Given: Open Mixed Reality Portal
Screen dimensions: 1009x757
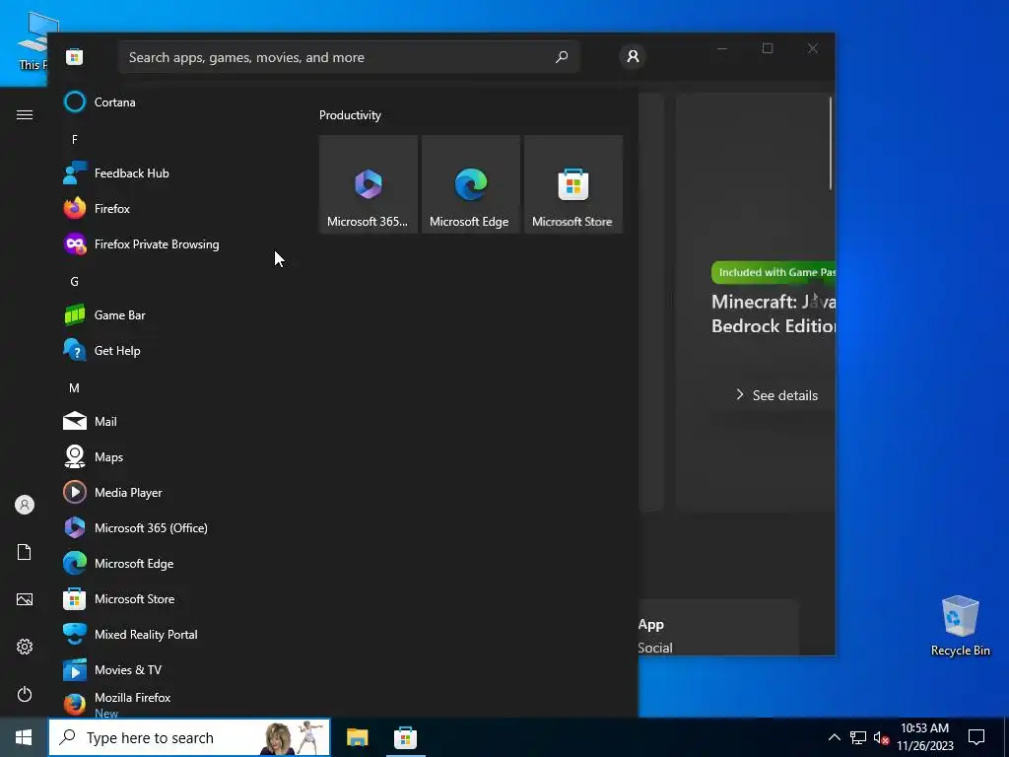Looking at the screenshot, I should coord(173,634).
